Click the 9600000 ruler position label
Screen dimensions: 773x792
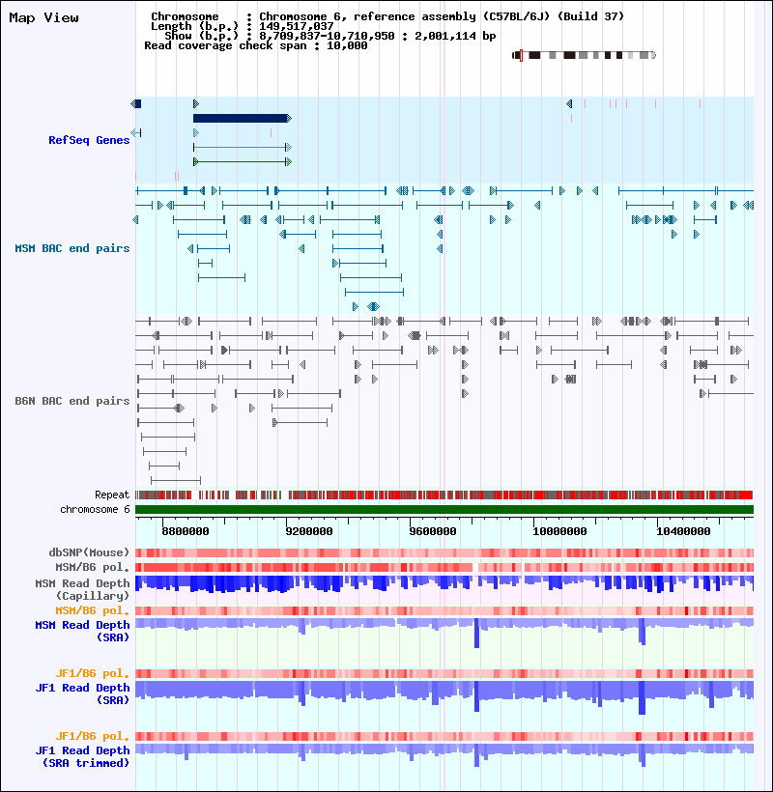point(433,531)
